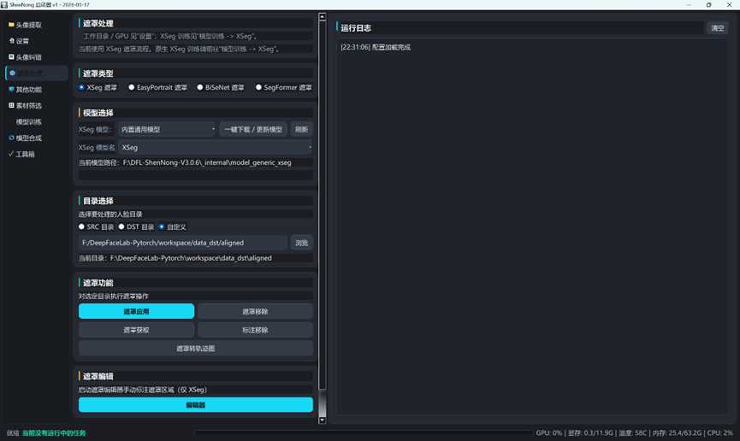Viewport: 740px width, 441px height.
Task: Click the bottom progress bar
Action: pos(363,432)
